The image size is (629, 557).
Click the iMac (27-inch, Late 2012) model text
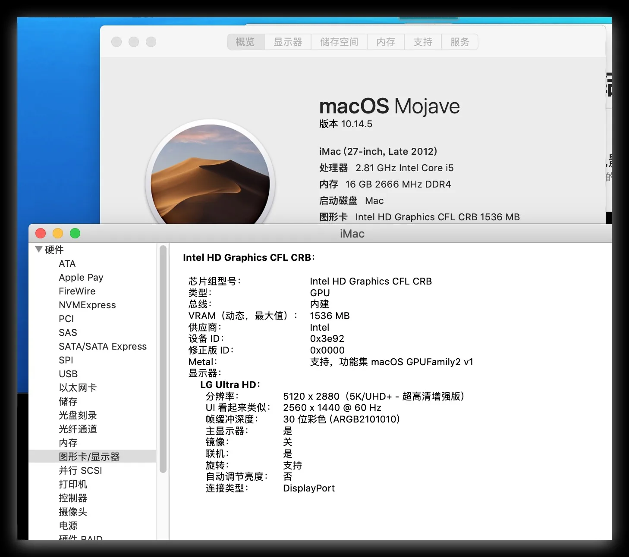(378, 151)
